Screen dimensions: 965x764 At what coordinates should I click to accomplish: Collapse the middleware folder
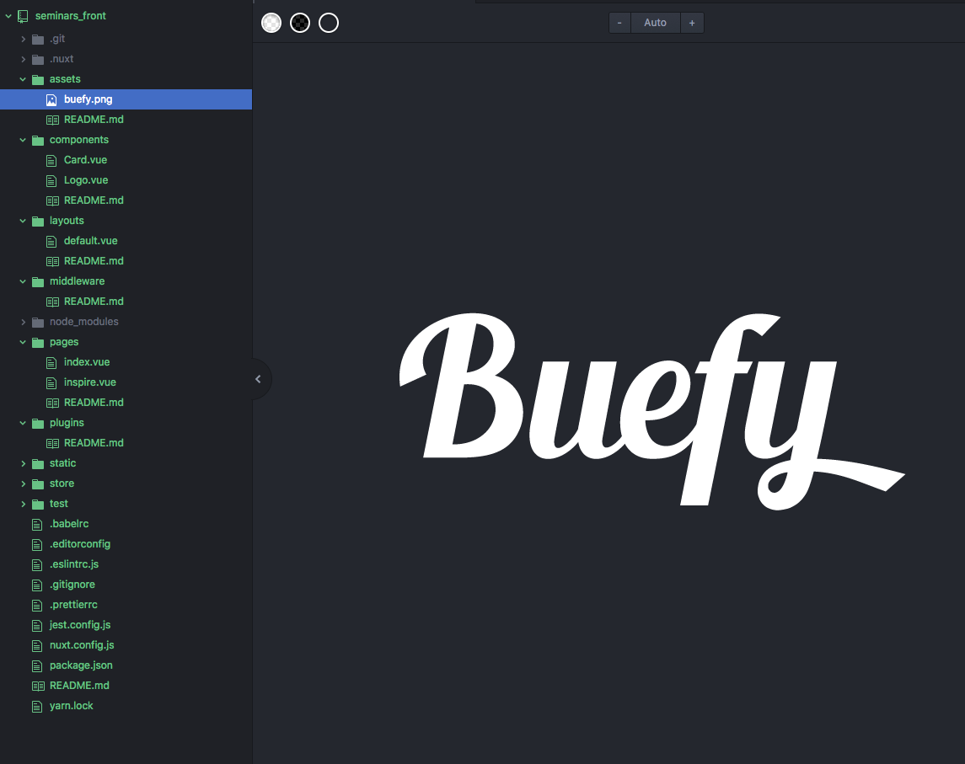(x=24, y=281)
